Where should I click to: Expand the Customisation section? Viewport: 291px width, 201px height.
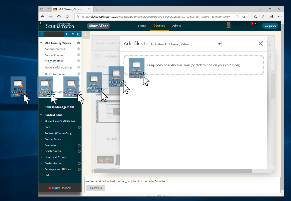tap(41, 163)
